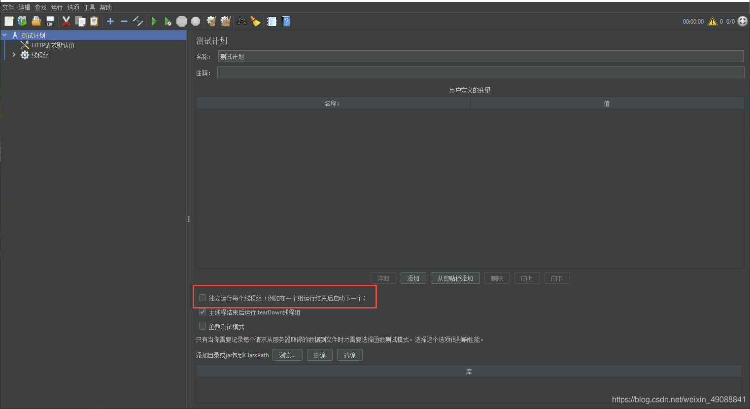Click the Open file folder icon
This screenshot has height=409, width=750.
(36, 21)
